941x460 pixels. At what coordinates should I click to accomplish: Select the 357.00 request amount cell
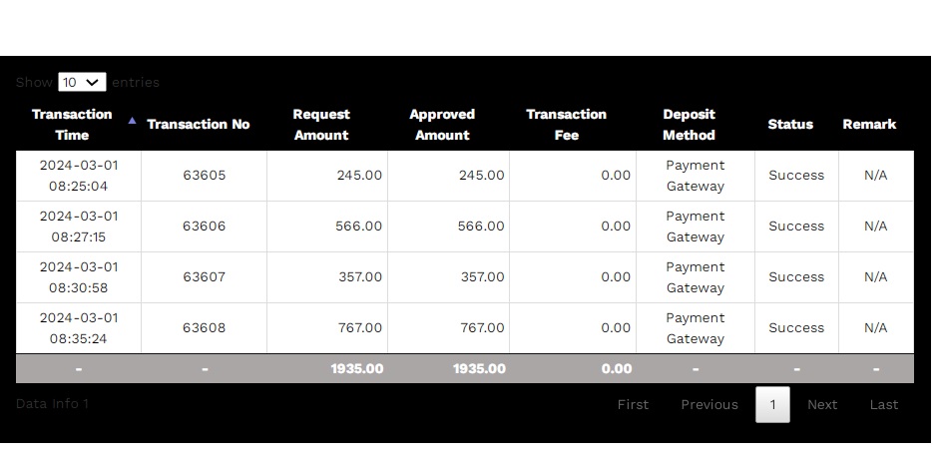click(x=360, y=277)
